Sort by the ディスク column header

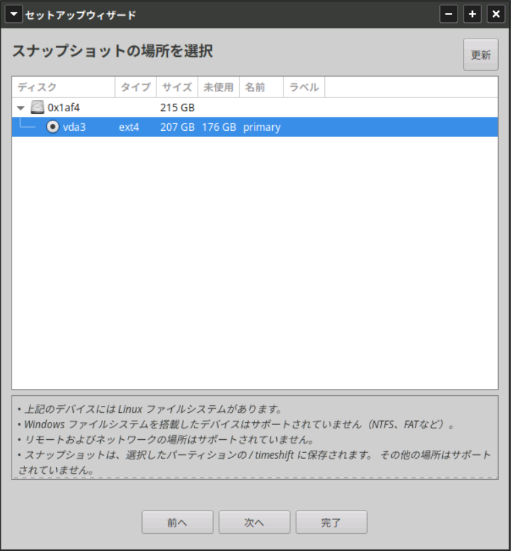(x=64, y=87)
